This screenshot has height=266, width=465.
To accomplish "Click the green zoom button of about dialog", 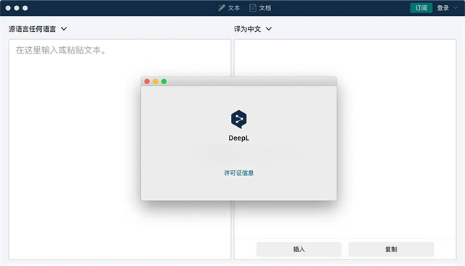I will (164, 81).
